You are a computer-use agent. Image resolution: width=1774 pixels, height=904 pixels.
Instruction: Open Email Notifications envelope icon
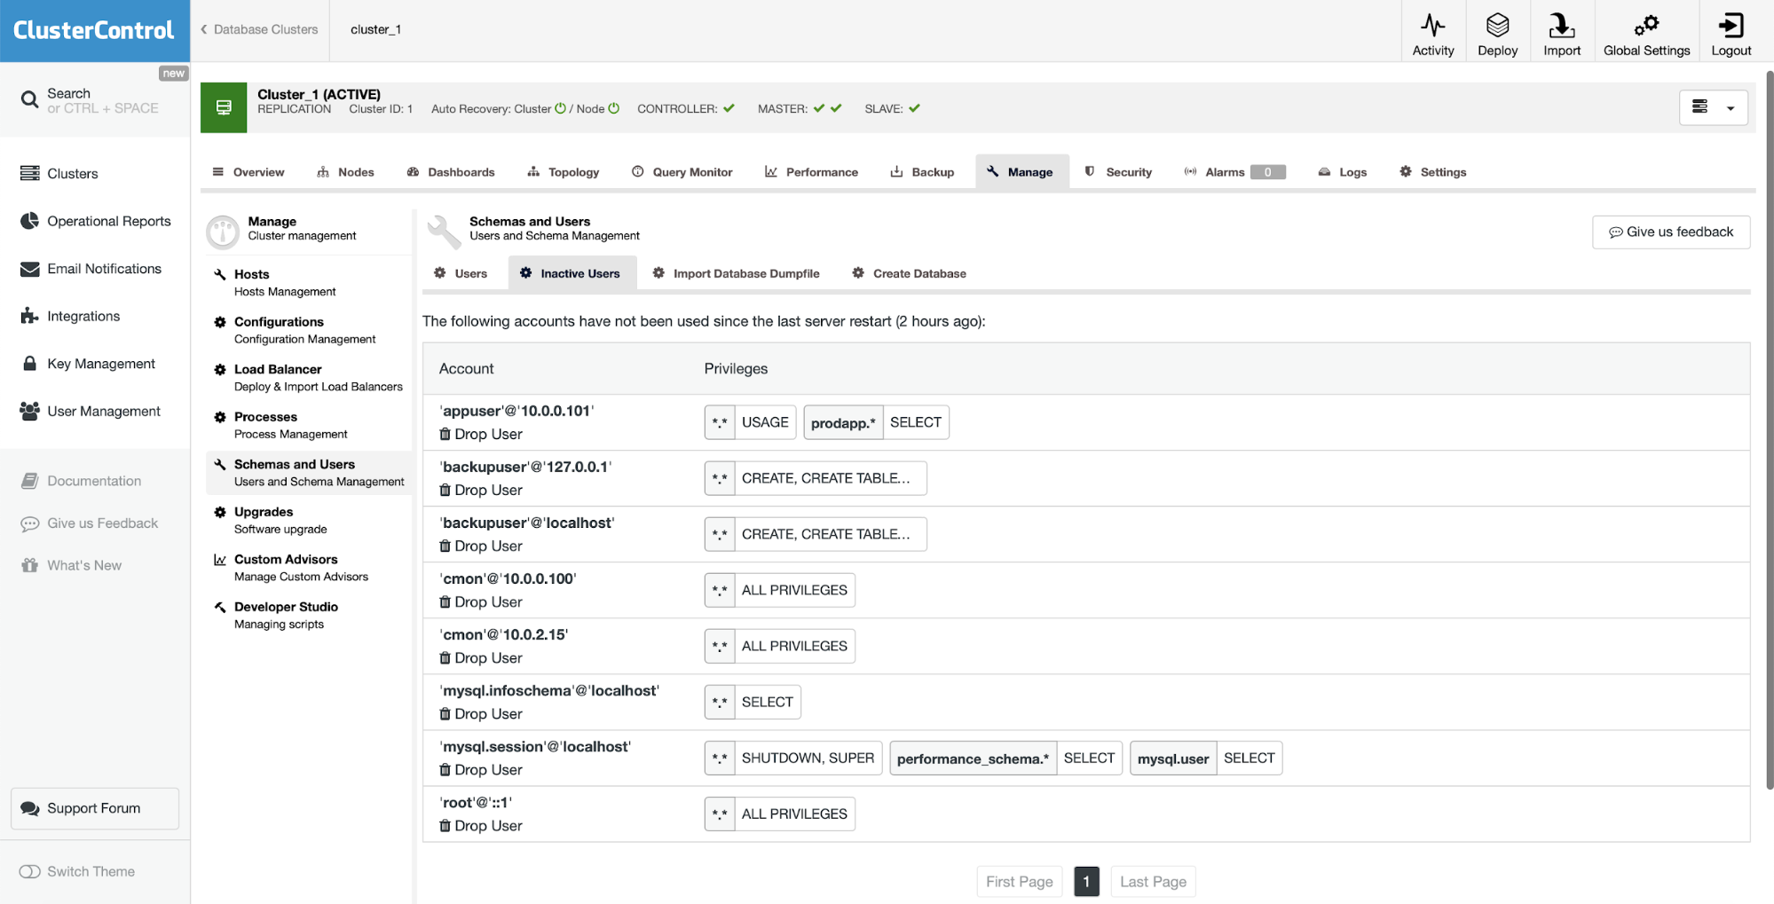point(29,269)
